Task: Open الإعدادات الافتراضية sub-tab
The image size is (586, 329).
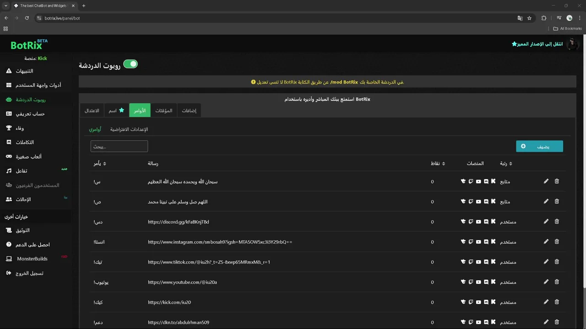Action: coord(129,129)
